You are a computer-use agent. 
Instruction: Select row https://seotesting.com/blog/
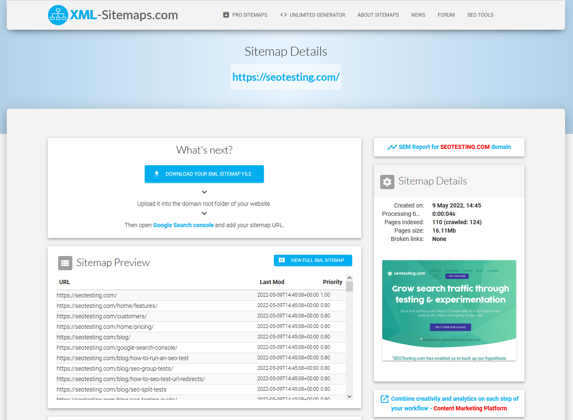pyautogui.click(x=201, y=337)
